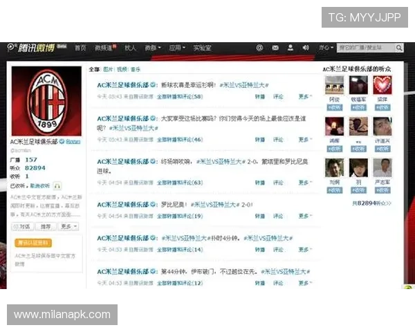The height and width of the screenshot is (332, 415).
Task: Click the person icon in header
Action: [x=290, y=48]
